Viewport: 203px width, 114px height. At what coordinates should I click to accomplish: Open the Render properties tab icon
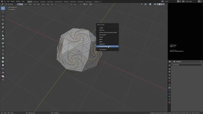[169, 69]
